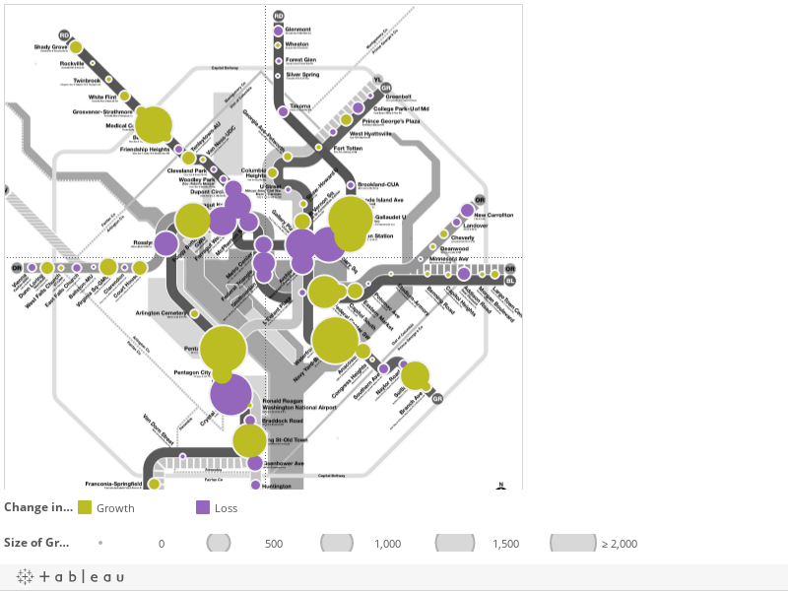The image size is (788, 591).
Task: Select the Eisenhower Ave purple marker
Action: tap(255, 463)
